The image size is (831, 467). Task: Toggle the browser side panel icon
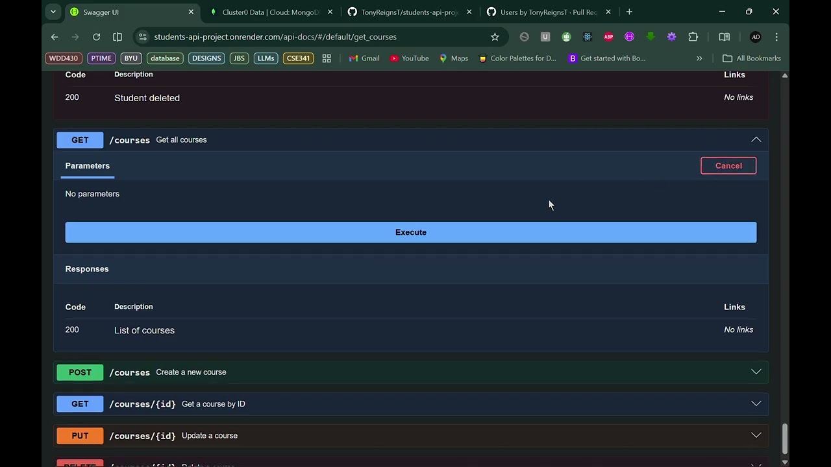(x=118, y=37)
